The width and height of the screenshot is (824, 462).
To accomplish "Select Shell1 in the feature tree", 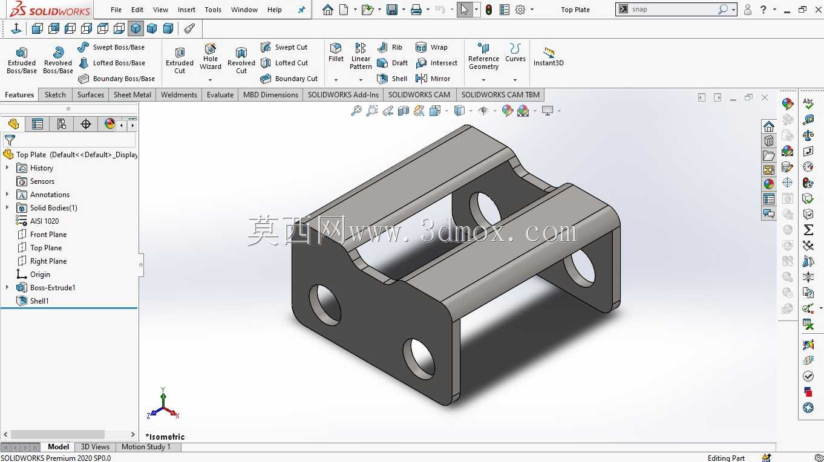I will [39, 301].
